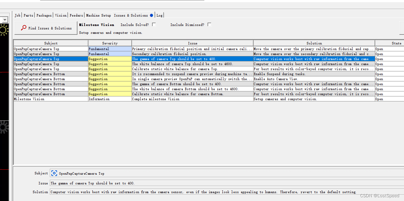Open the Machine Setup tab

[98, 15]
